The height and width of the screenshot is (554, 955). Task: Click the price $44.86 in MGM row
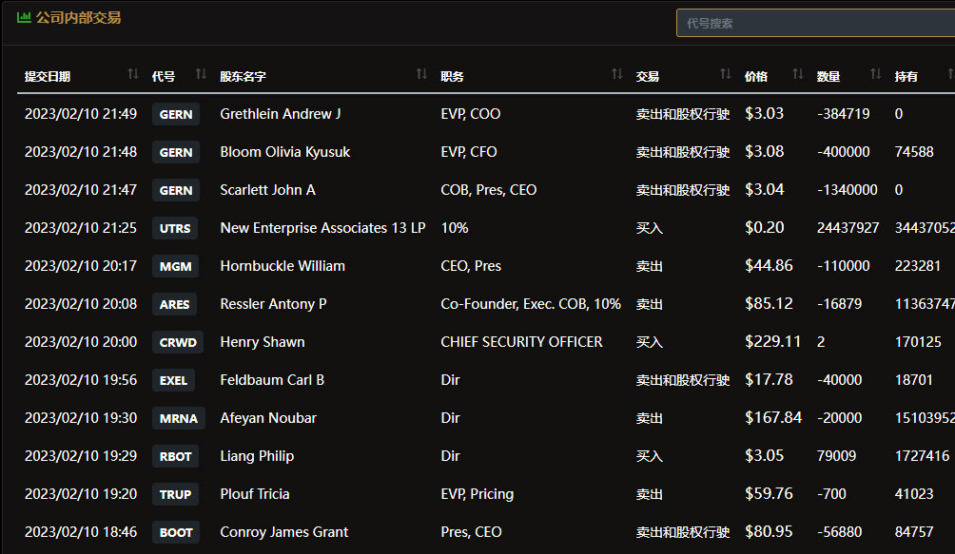coord(769,266)
